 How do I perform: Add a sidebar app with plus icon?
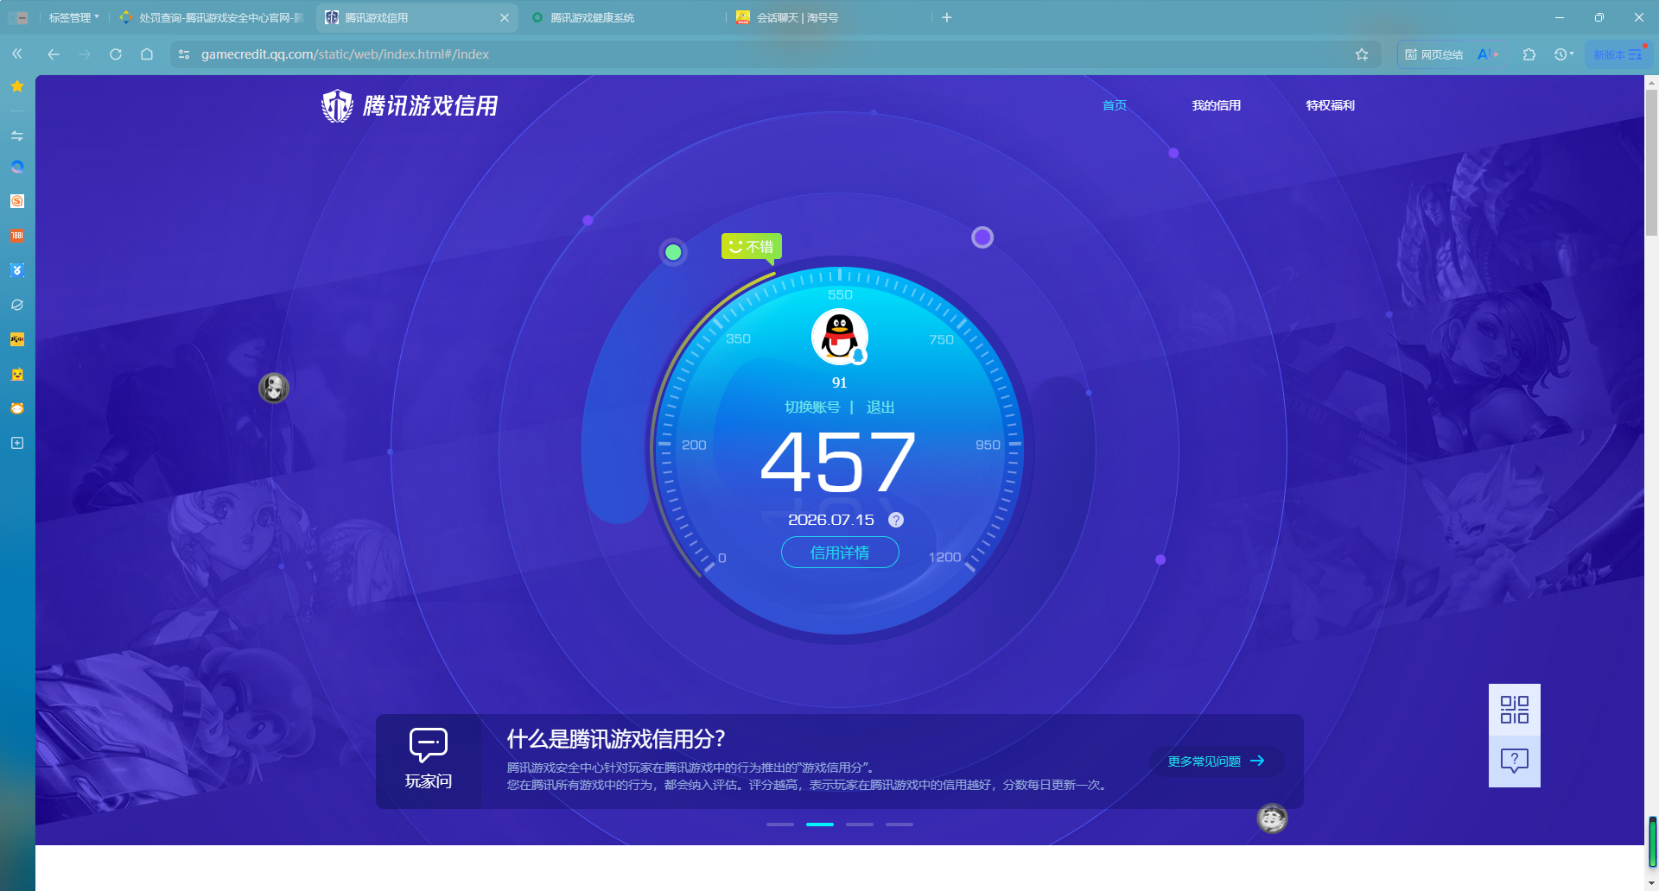[17, 443]
